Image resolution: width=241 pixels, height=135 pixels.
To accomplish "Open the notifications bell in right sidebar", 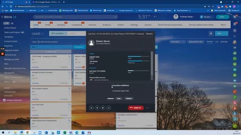I will [x=235, y=24].
